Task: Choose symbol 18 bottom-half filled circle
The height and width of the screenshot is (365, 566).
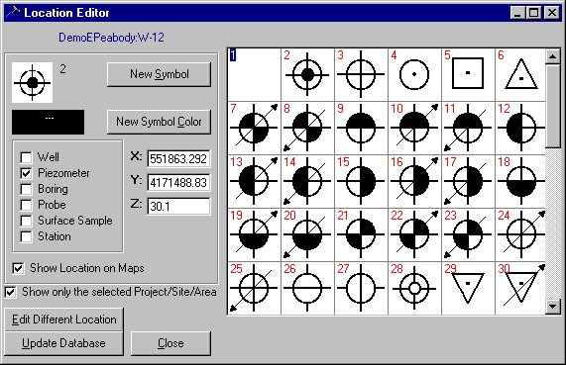Action: (520, 181)
